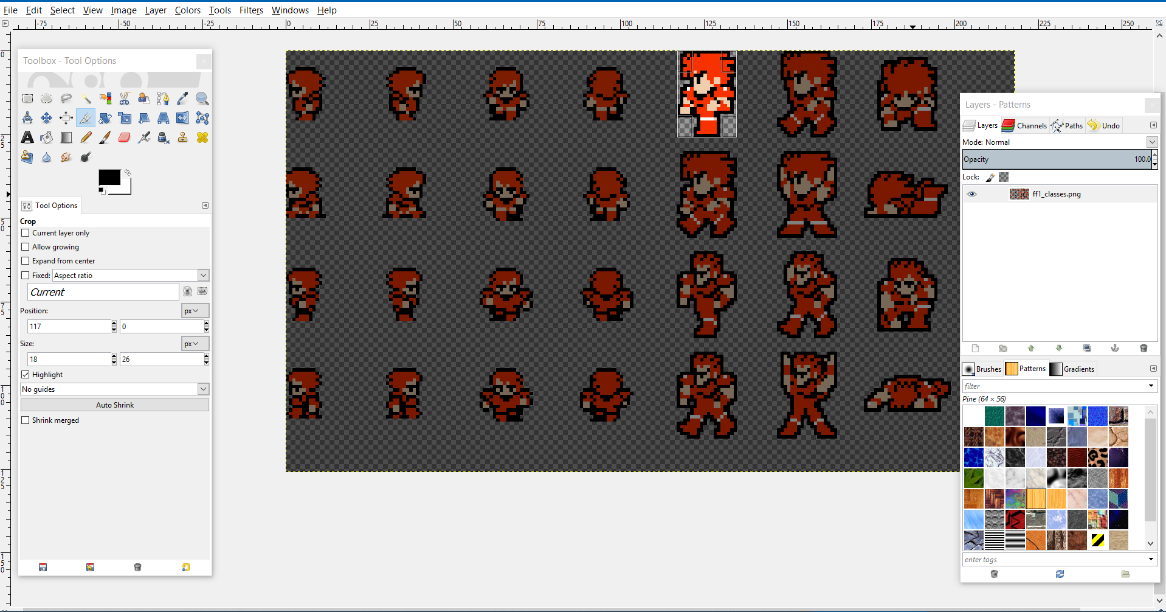Switch to the Gradients tab
Image resolution: width=1166 pixels, height=612 pixels.
(1072, 369)
